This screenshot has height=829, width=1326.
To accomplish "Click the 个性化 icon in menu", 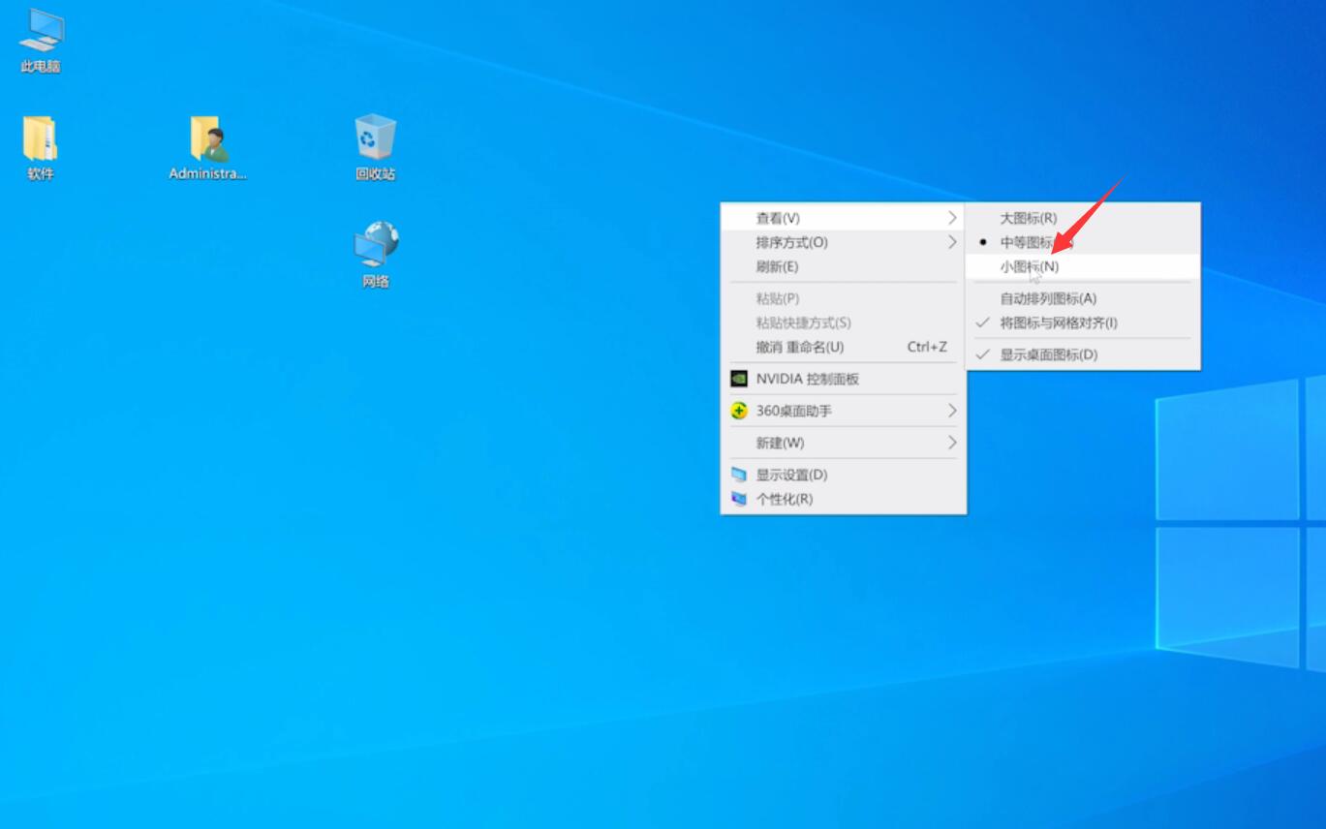I will [x=739, y=499].
